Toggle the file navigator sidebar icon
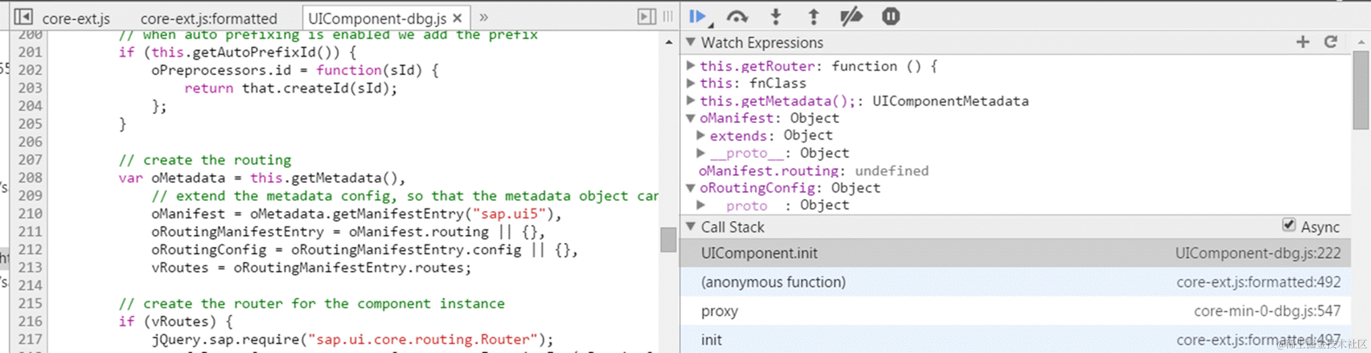Image resolution: width=1371 pixels, height=353 pixels. click(x=23, y=17)
